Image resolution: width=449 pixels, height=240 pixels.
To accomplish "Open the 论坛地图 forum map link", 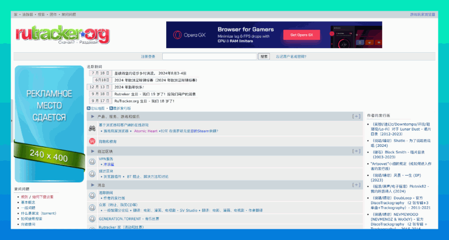I will [98, 108].
